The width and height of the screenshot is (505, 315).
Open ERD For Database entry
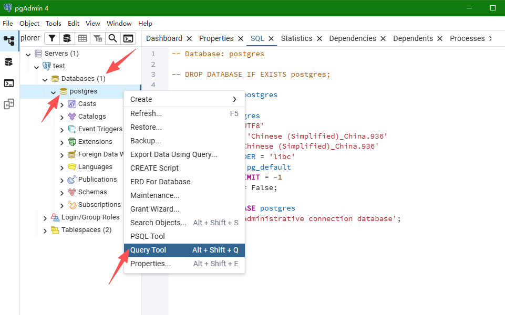[184, 182]
